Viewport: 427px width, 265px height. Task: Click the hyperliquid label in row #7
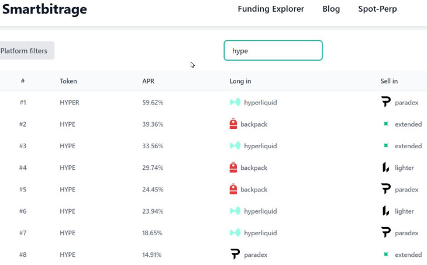[x=260, y=233]
